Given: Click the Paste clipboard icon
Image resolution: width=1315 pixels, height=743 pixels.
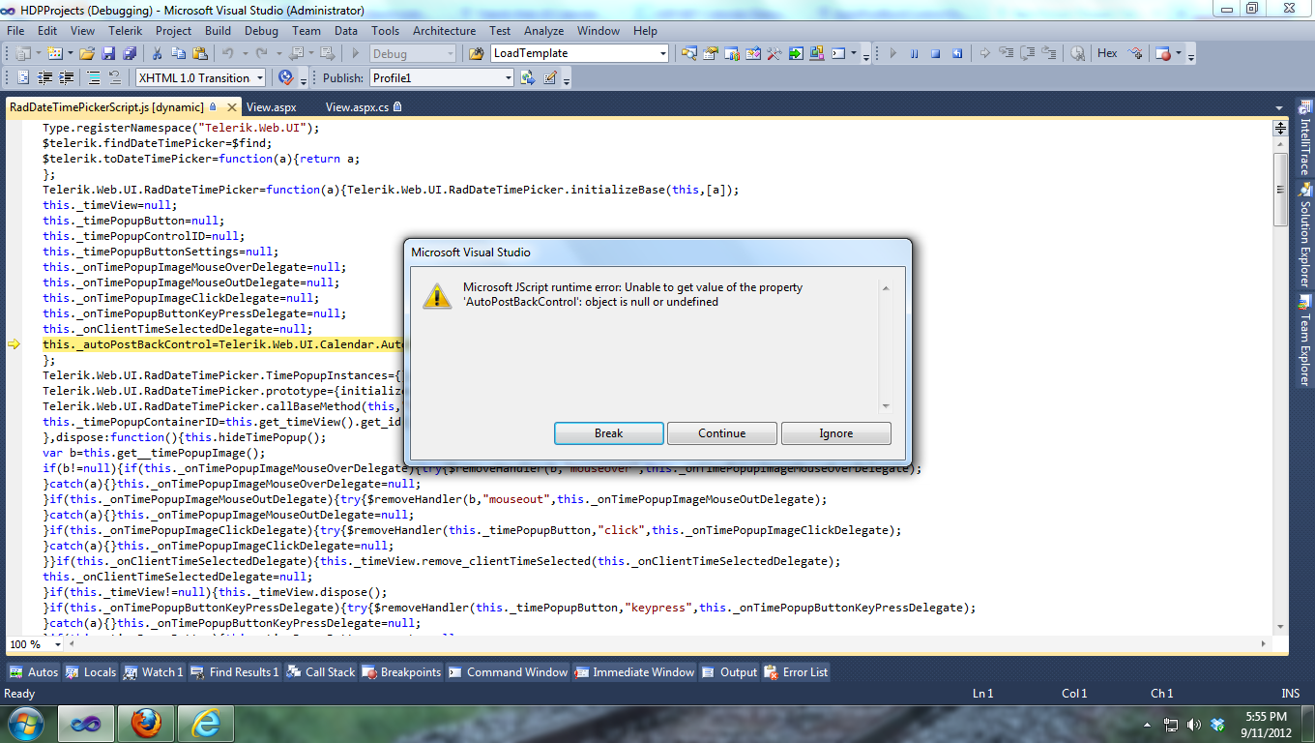Looking at the screenshot, I should [200, 53].
